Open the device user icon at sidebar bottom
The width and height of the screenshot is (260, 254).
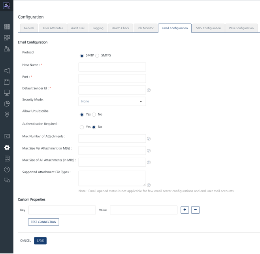(x=7, y=180)
